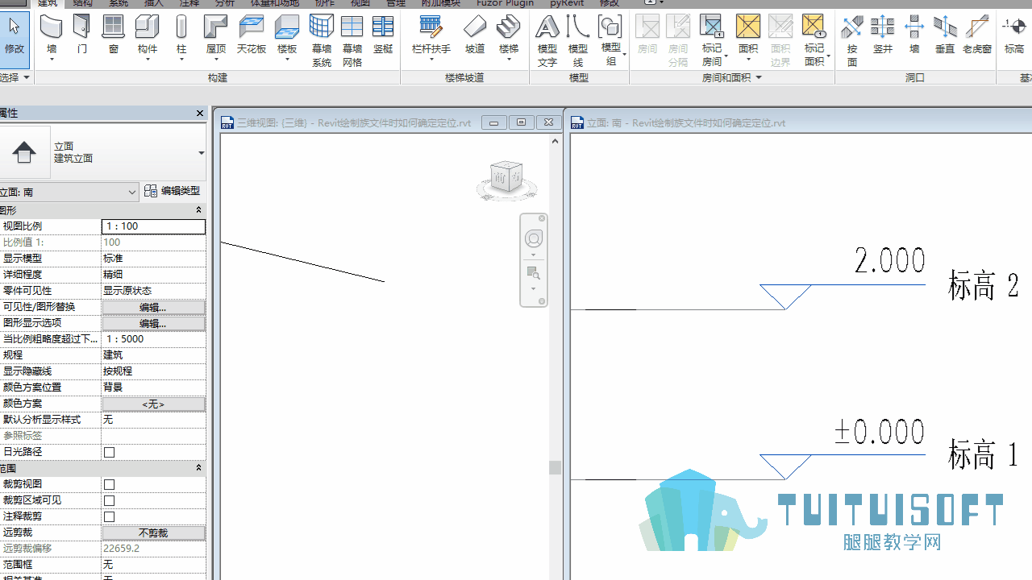This screenshot has width=1032, height=580.
Task: Click the 3D view vertical scrollbar thumb
Action: [x=555, y=467]
